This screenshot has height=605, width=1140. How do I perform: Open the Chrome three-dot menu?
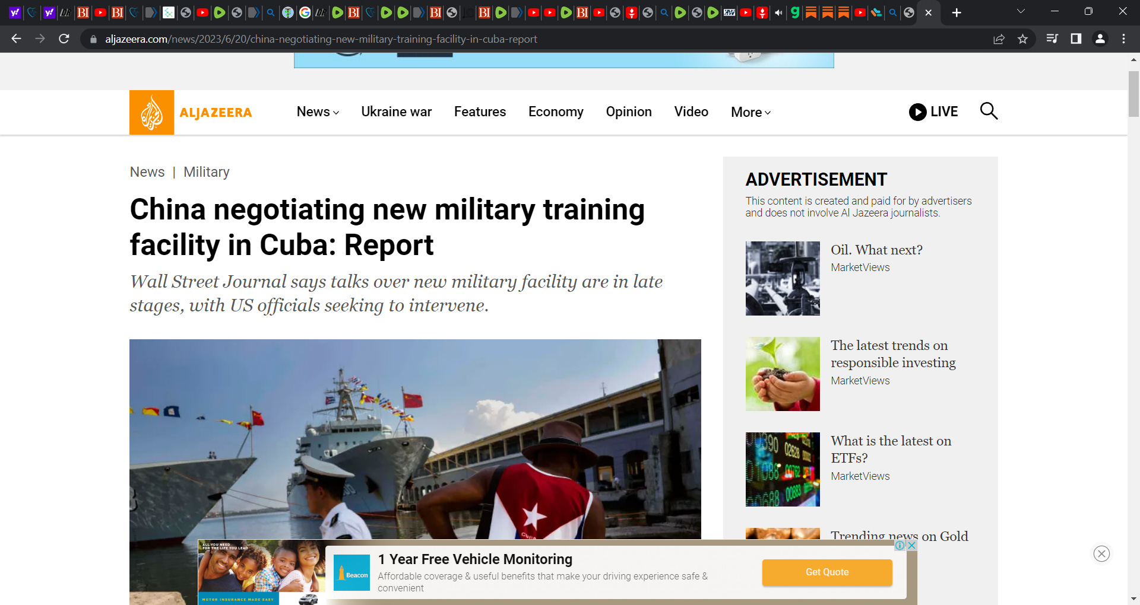click(1123, 39)
